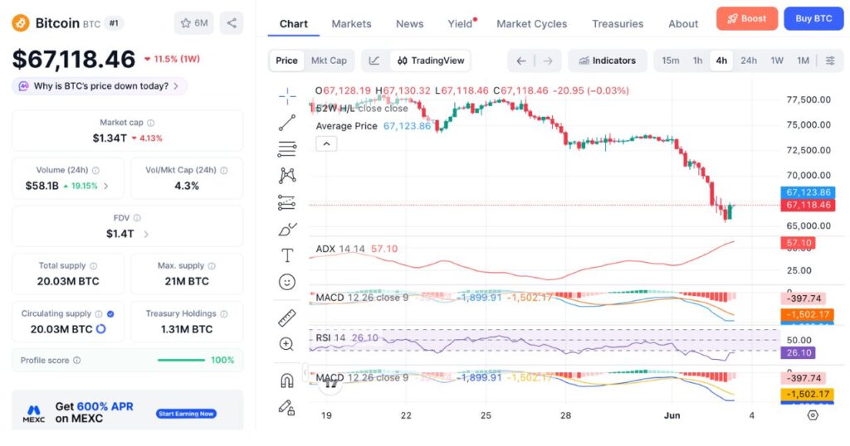Add Bitcoin to watchlist star button
The width and height of the screenshot is (850, 446).
194,22
